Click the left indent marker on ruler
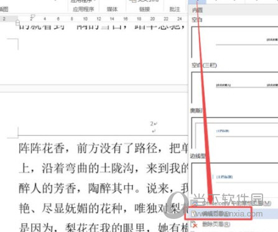Viewport: 278px width, 232px height. (17, 22)
